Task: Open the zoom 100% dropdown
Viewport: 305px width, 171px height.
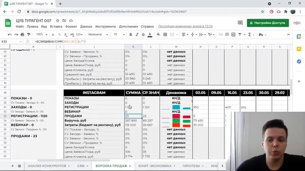Action: (41, 35)
